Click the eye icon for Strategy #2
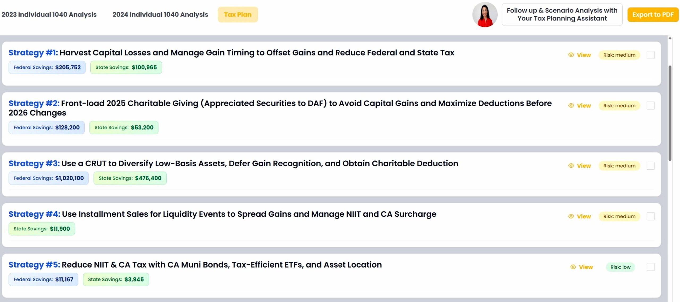 [x=571, y=106]
